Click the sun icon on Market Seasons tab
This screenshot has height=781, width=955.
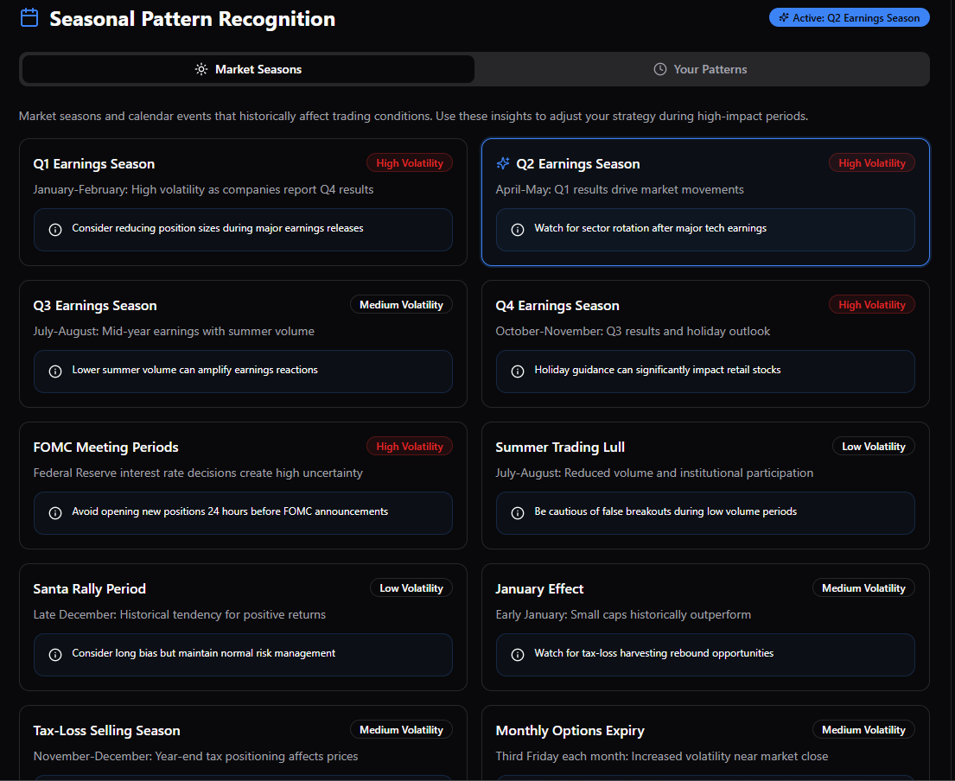(x=201, y=69)
